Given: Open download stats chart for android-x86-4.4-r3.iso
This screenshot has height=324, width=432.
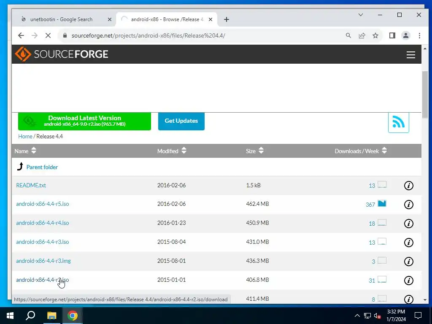Looking at the screenshot, I should [x=382, y=242].
